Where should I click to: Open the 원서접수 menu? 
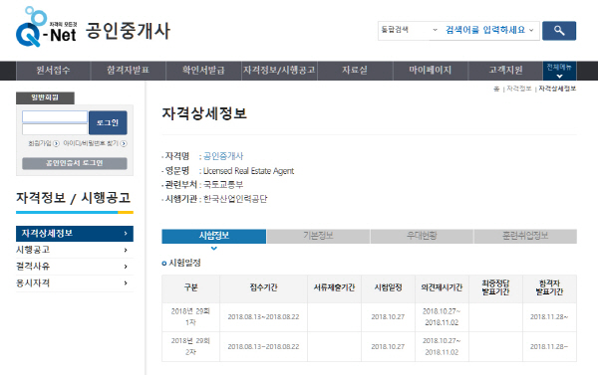click(x=53, y=70)
